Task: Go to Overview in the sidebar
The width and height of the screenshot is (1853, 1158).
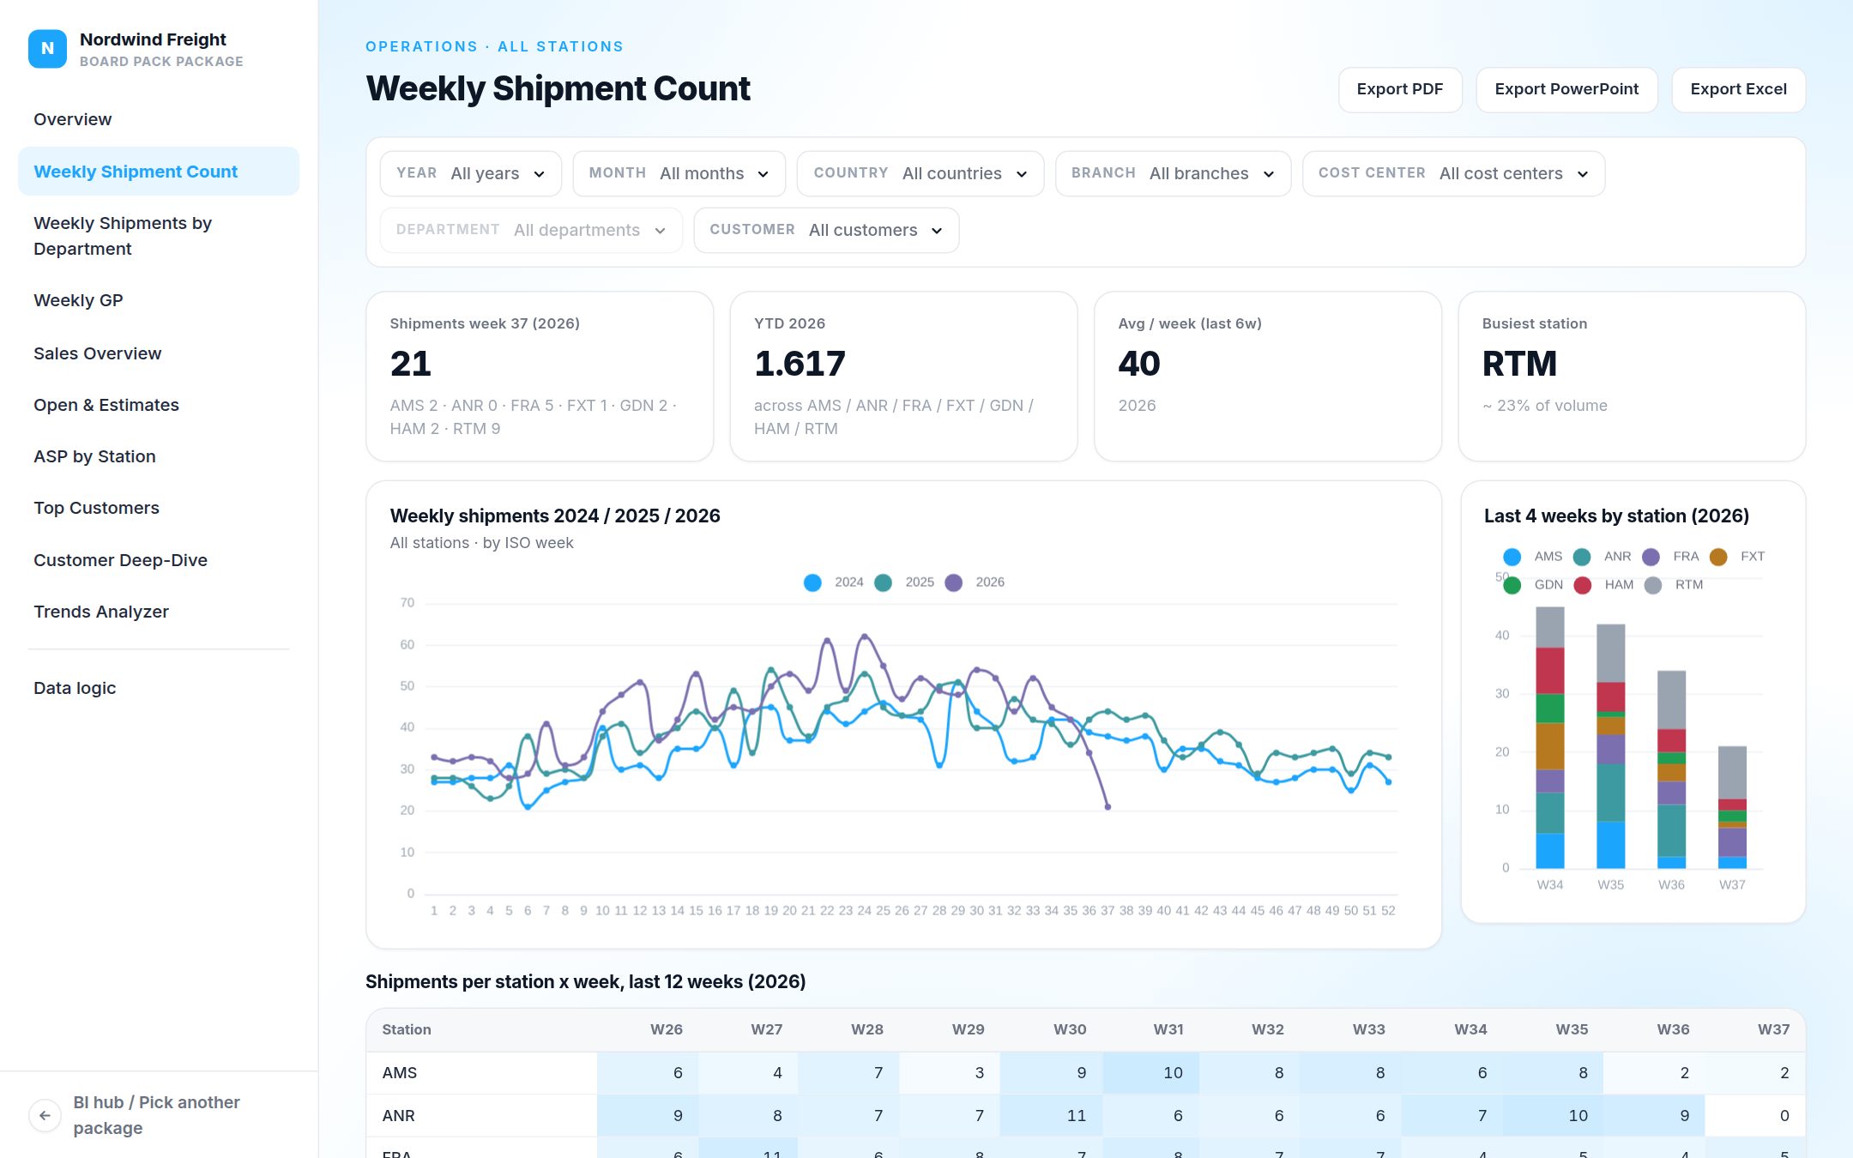Action: pyautogui.click(x=159, y=119)
